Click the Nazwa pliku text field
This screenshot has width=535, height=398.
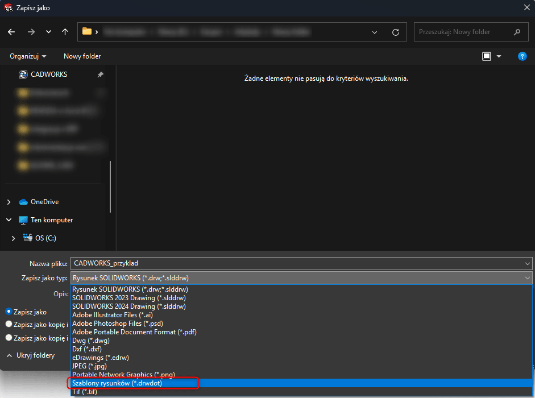297,263
